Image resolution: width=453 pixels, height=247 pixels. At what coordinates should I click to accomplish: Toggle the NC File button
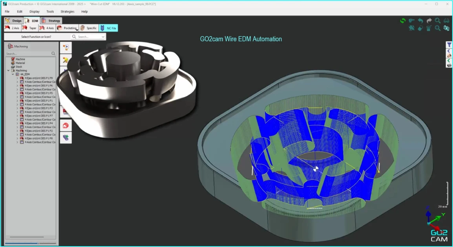108,28
